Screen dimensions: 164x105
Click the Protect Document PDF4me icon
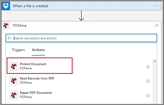click(x=14, y=66)
